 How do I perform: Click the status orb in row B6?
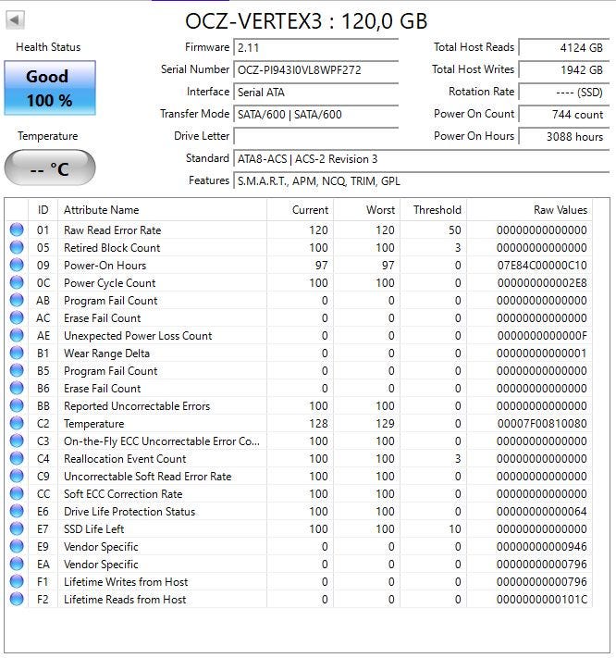[17, 389]
